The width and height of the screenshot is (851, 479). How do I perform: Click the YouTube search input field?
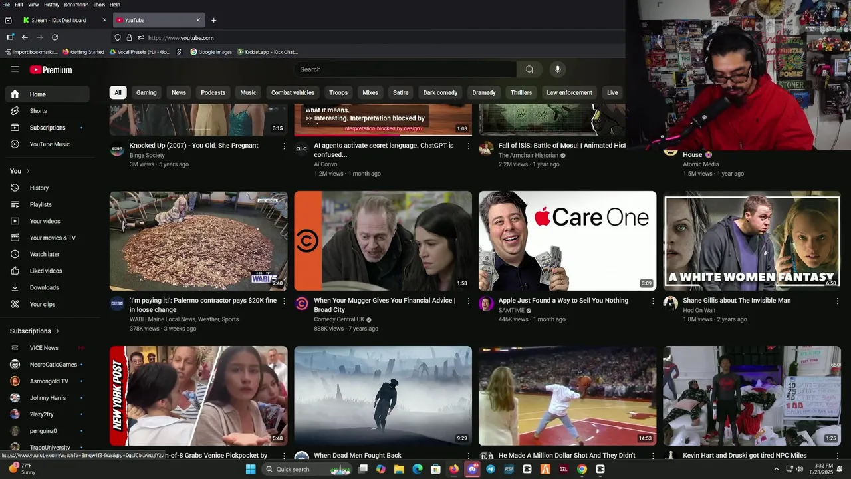(x=405, y=69)
